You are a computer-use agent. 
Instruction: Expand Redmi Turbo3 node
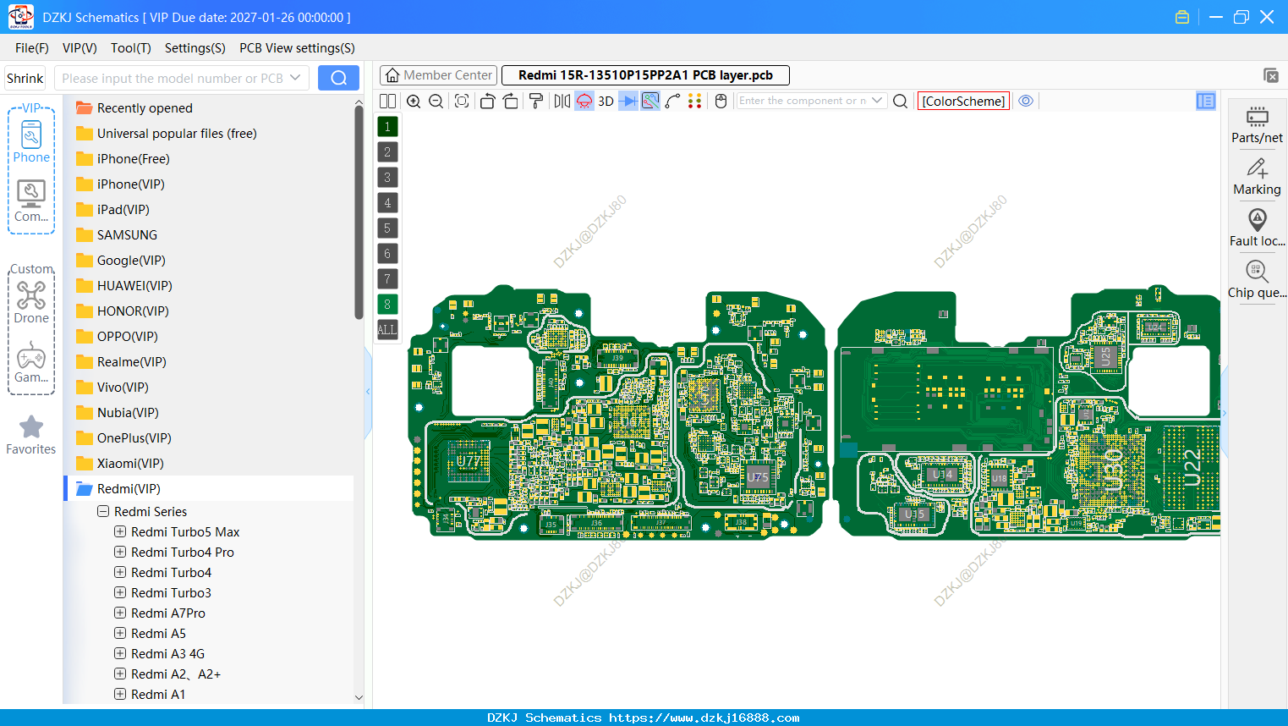tap(120, 592)
